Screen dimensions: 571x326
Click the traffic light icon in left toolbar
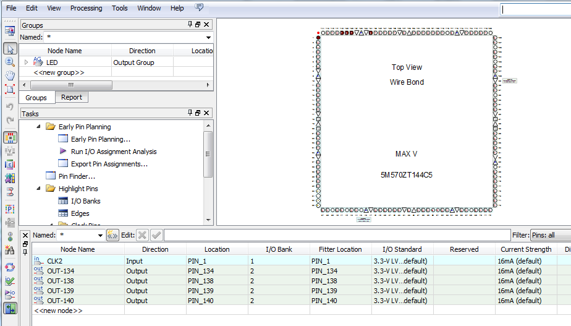pyautogui.click(x=10, y=237)
